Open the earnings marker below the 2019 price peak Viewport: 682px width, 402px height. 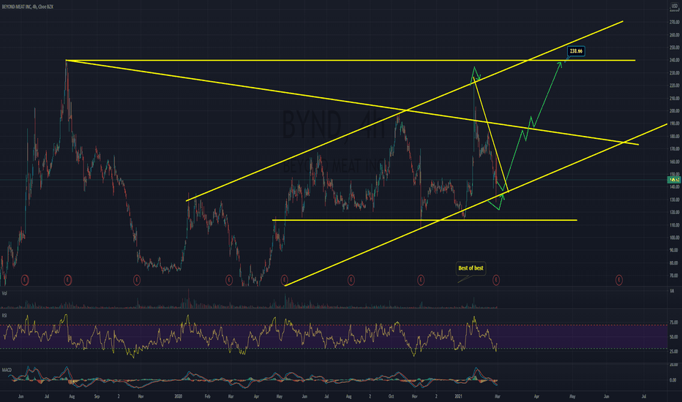point(67,281)
